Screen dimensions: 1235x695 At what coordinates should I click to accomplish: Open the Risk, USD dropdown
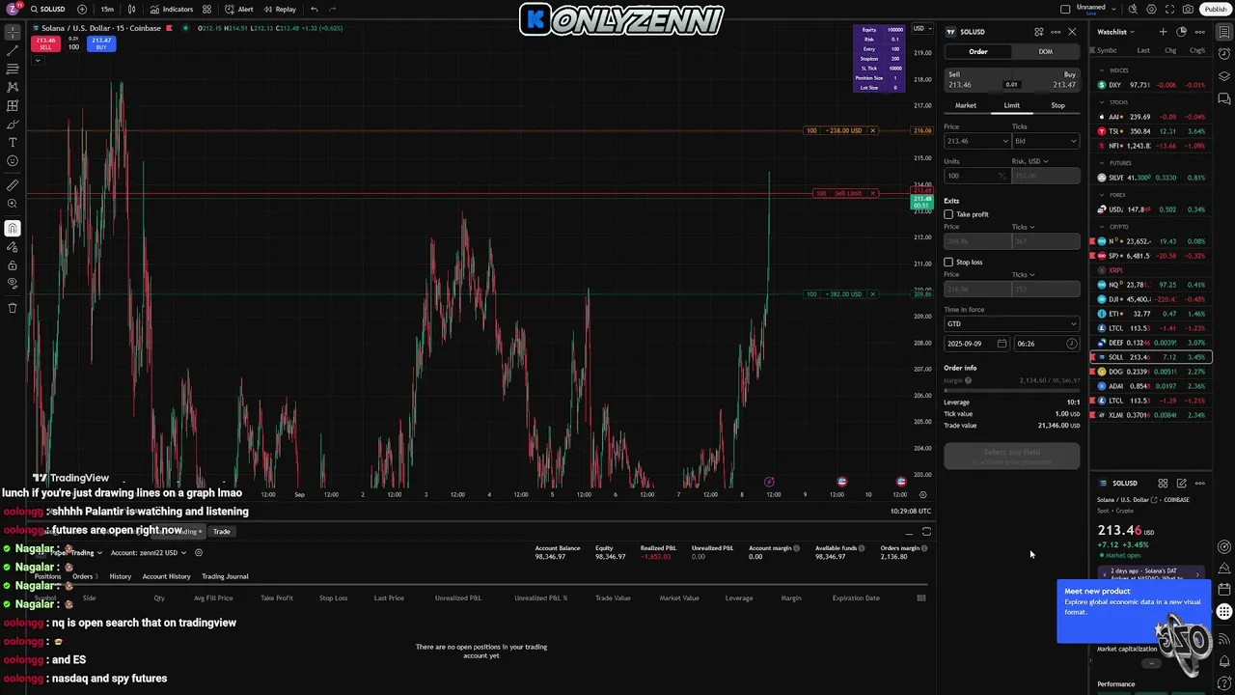pos(1029,161)
